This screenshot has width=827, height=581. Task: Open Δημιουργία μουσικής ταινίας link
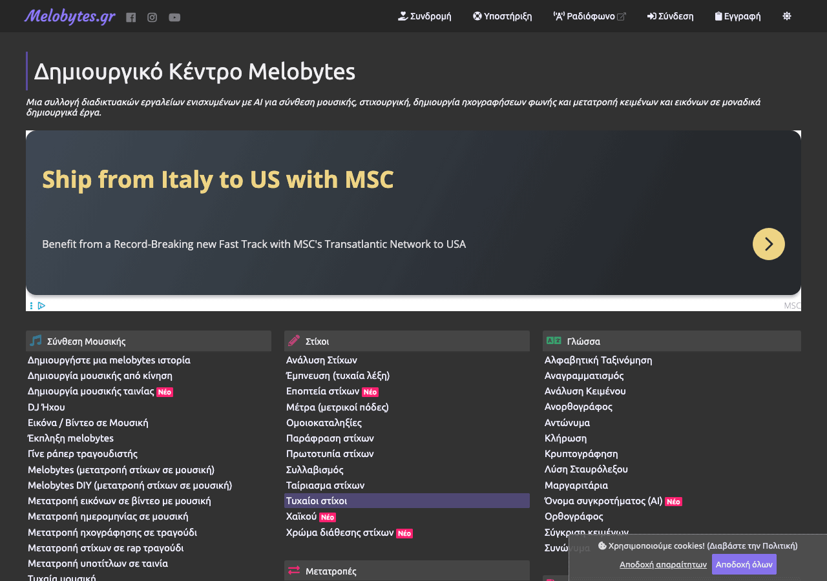(91, 391)
